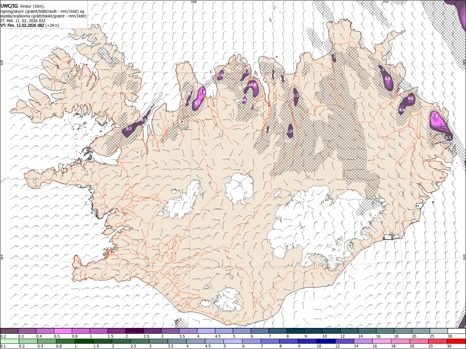The height and width of the screenshot is (349, 466).
Task: Select the 9 swatch in the blue rain scale
Action: [x=308, y=341]
